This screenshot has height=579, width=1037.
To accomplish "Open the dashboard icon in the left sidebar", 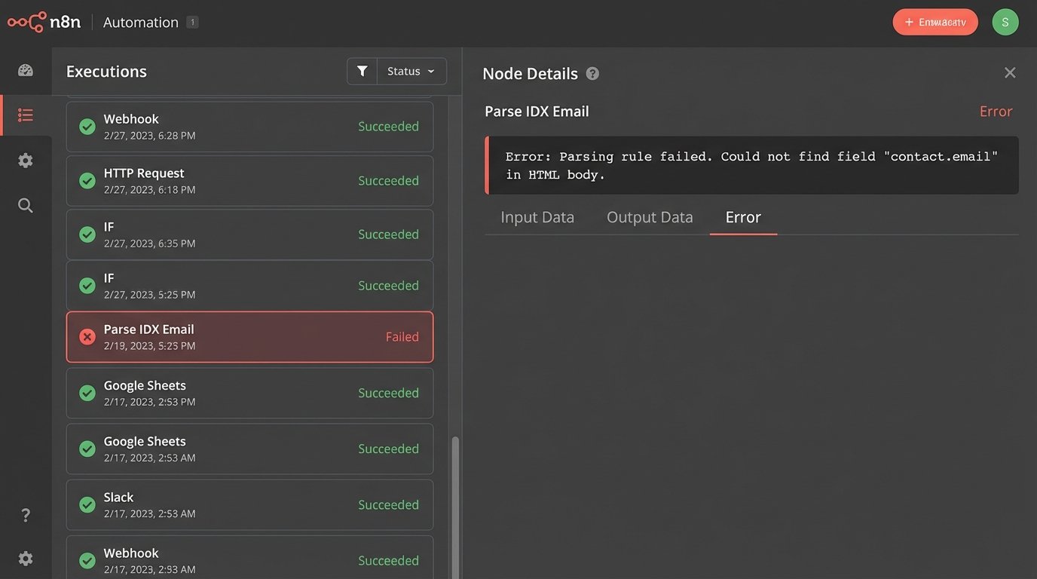I will [25, 69].
